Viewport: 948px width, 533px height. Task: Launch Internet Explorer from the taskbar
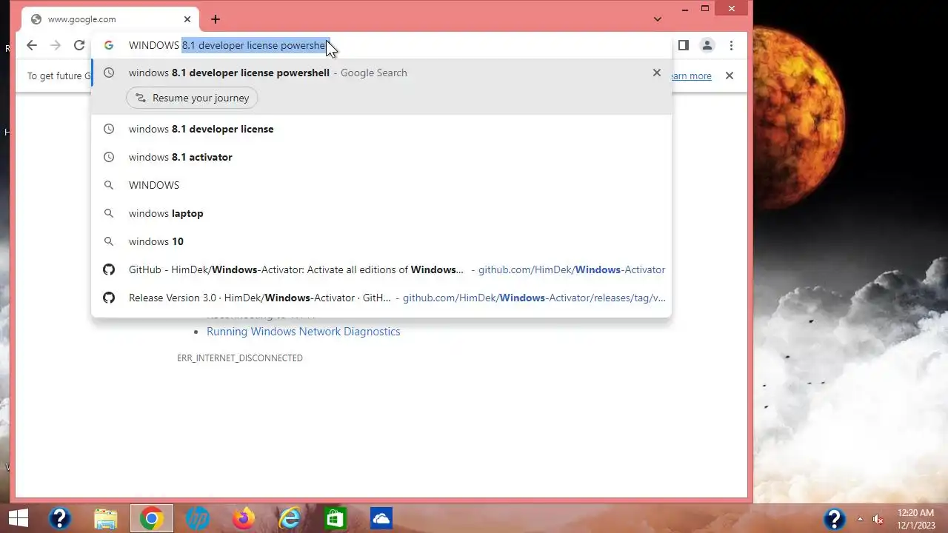[x=290, y=519]
